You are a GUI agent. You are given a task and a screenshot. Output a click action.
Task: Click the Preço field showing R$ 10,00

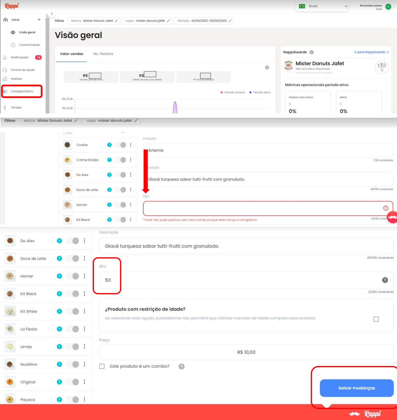[246, 353]
